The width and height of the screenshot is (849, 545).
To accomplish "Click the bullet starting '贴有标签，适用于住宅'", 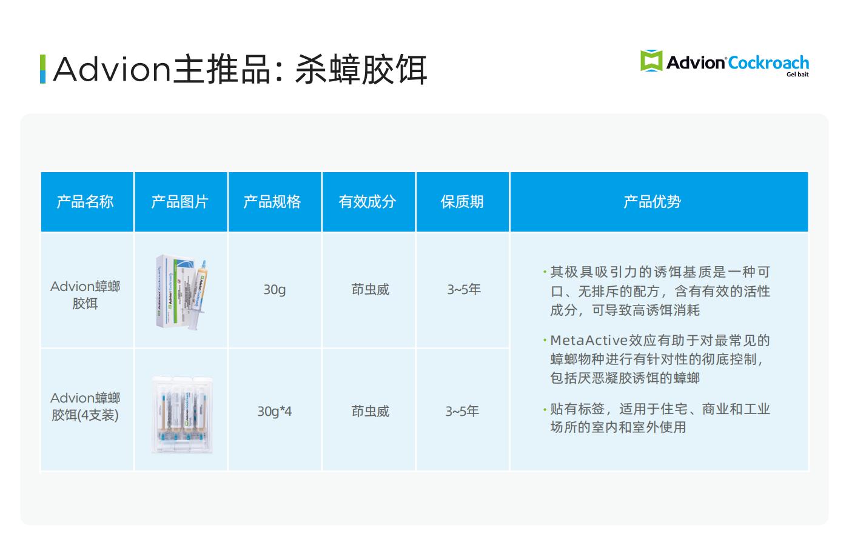I will (657, 418).
